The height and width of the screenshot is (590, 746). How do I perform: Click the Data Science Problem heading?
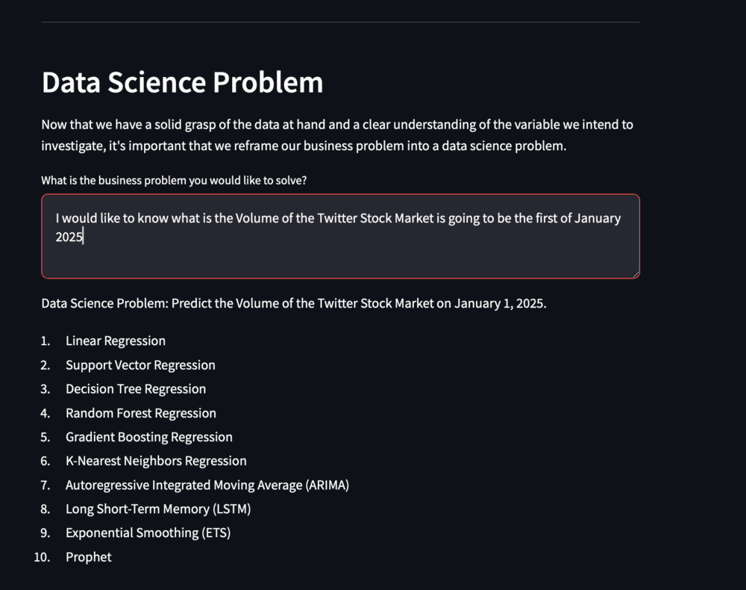tap(182, 82)
